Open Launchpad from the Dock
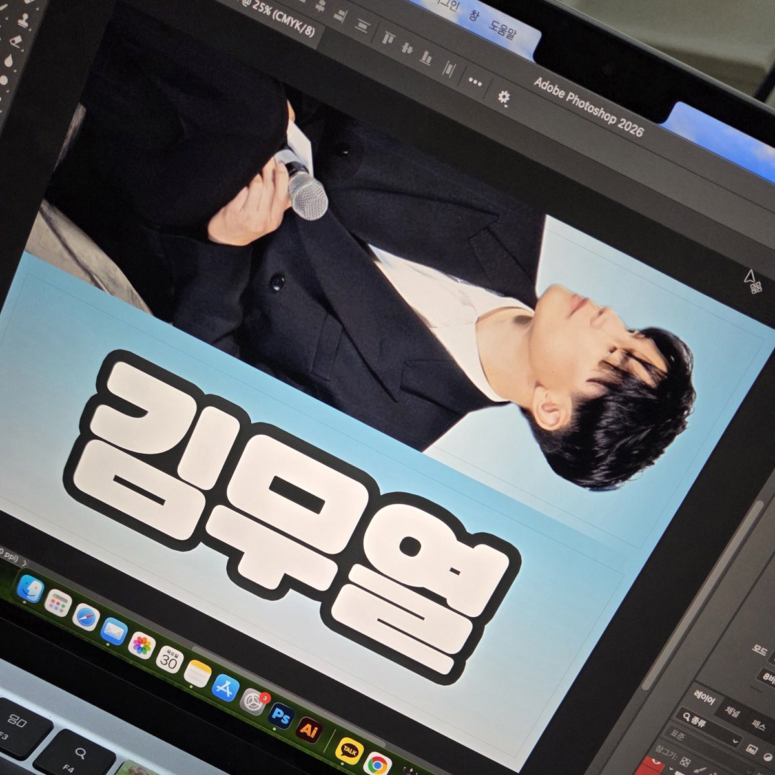This screenshot has height=775, width=775. (x=58, y=604)
